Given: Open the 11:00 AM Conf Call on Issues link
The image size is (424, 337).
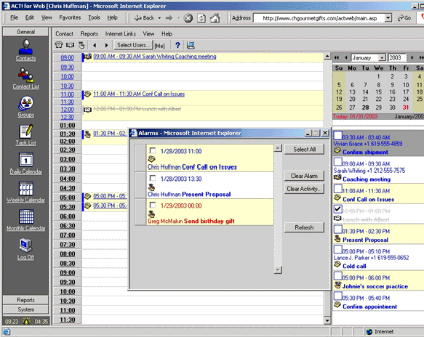Looking at the screenshot, I should coord(139,94).
